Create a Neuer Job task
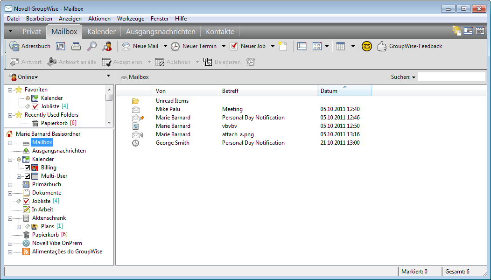491x280 pixels. pos(247,46)
